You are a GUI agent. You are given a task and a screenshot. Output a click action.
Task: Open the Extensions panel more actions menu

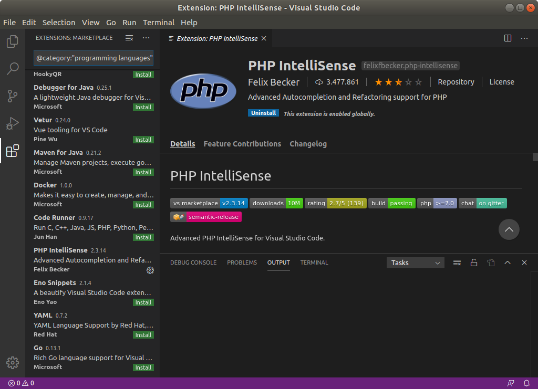[146, 38]
